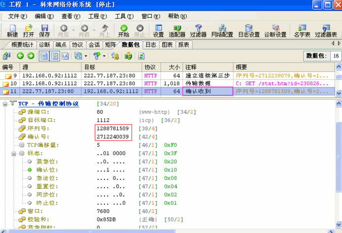Toggle the packet list view icon

[x=44, y=56]
